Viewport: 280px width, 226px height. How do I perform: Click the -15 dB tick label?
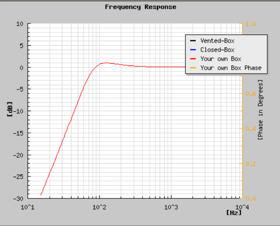18,133
